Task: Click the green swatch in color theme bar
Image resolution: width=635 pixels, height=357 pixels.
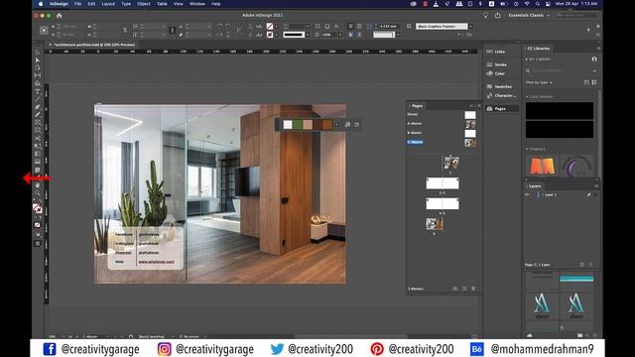Action: point(298,125)
